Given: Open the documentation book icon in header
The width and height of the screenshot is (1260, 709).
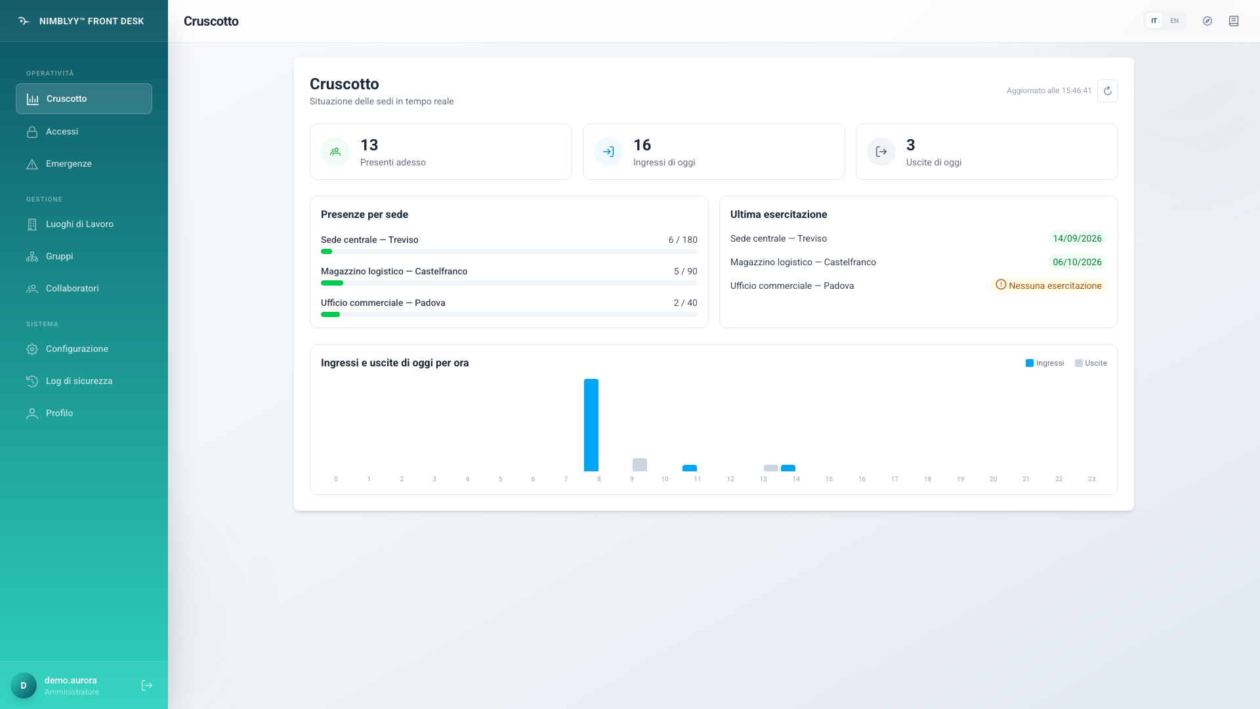Looking at the screenshot, I should point(1234,21).
